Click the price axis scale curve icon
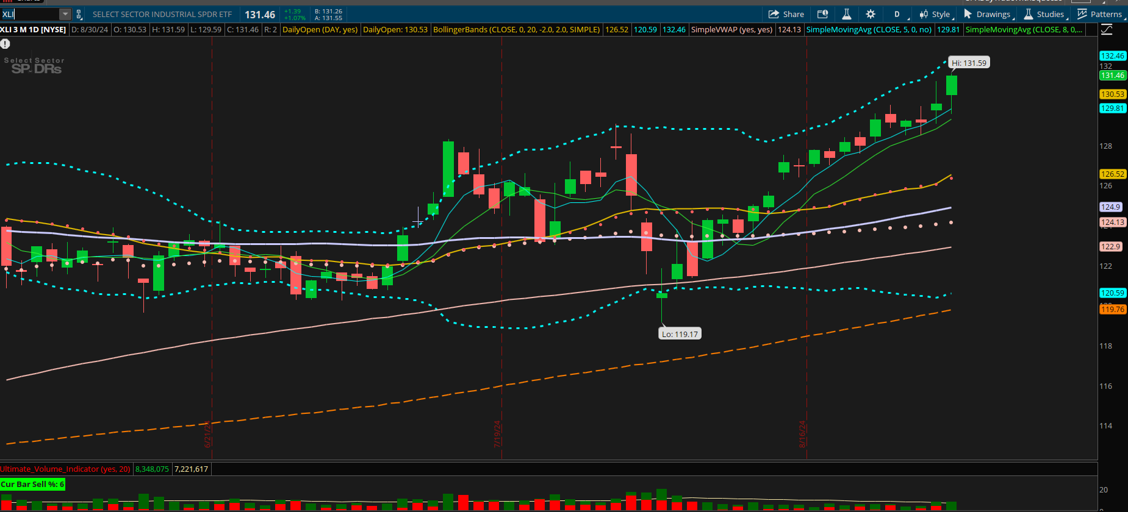 click(1107, 29)
